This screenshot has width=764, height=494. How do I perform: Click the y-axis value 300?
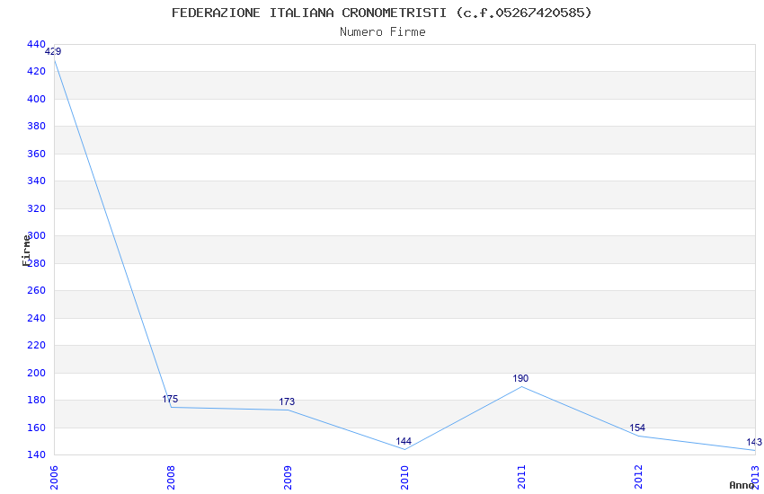[37, 235]
